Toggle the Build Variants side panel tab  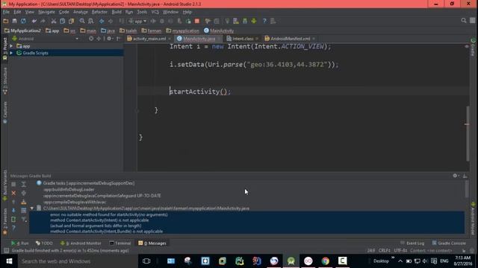click(x=5, y=185)
